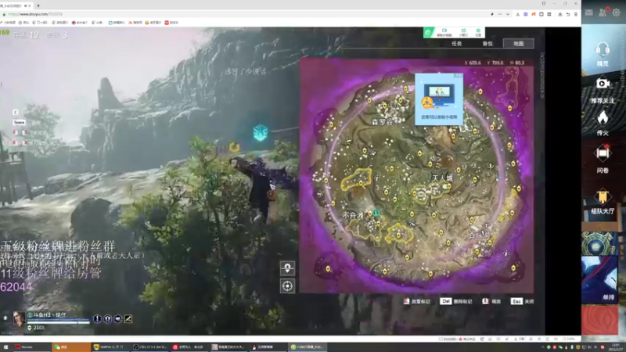Open the 背包 tab in game menu

pos(487,44)
